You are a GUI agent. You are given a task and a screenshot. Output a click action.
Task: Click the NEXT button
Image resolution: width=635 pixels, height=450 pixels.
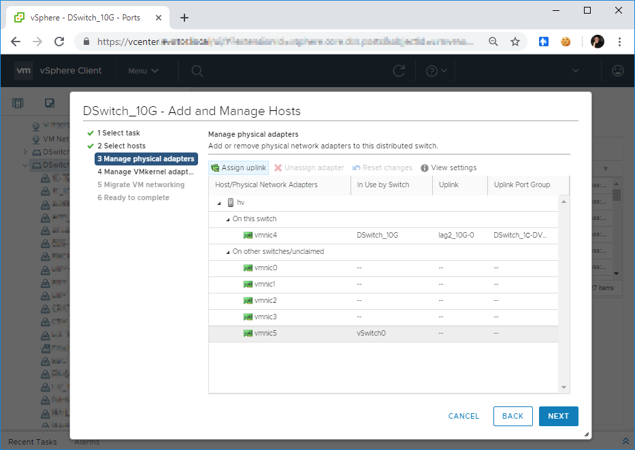point(559,416)
